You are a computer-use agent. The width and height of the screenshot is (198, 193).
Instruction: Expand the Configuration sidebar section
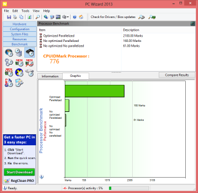(20, 29)
